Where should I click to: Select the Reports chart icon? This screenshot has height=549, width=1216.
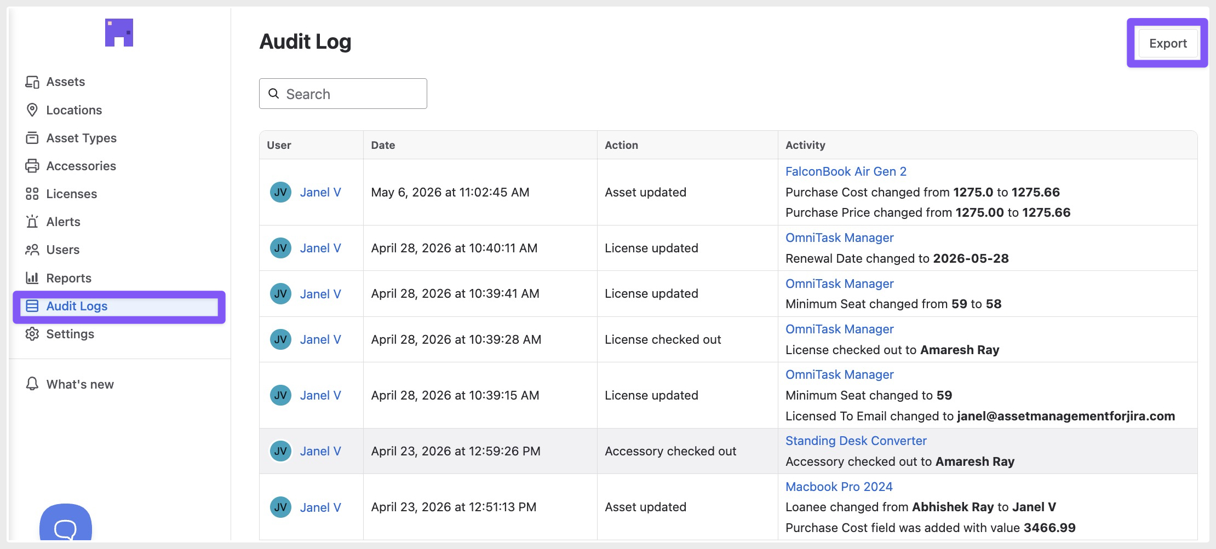[x=32, y=278]
